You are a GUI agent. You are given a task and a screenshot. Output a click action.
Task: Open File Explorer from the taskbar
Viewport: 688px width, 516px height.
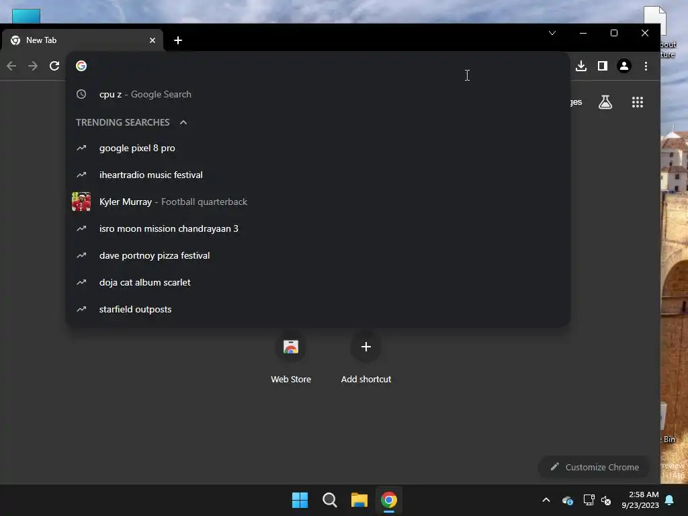click(x=359, y=500)
